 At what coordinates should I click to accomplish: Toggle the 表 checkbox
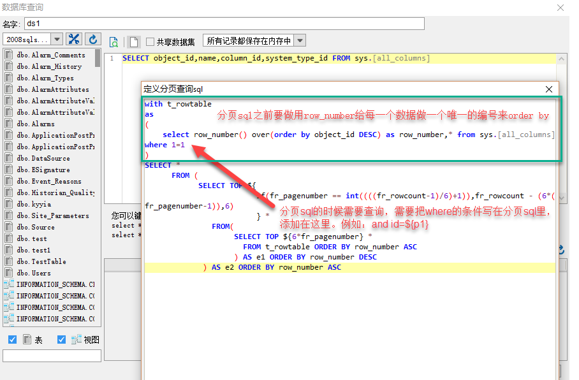(12, 339)
